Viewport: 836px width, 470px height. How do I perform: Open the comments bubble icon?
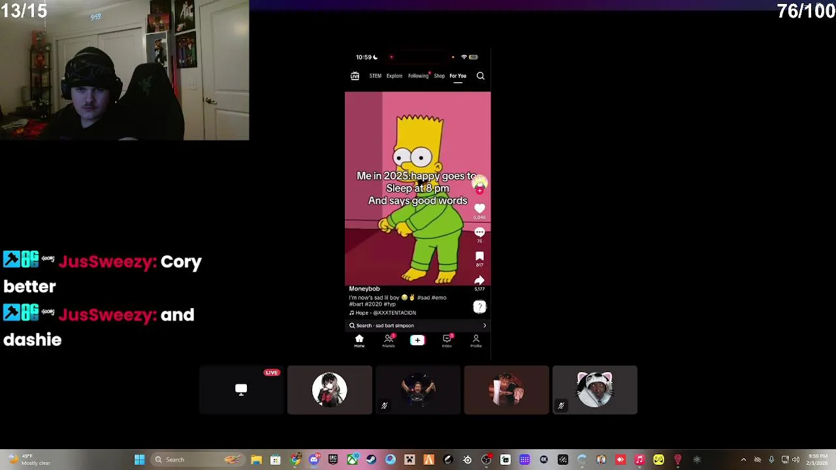click(x=479, y=232)
